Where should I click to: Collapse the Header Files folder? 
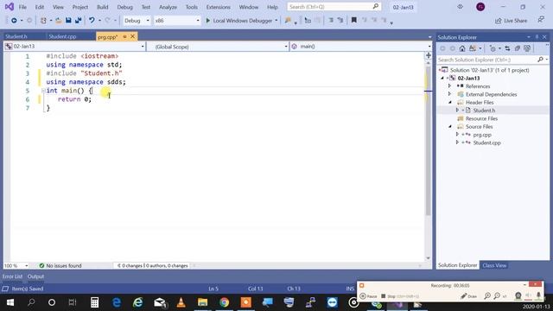(x=450, y=102)
